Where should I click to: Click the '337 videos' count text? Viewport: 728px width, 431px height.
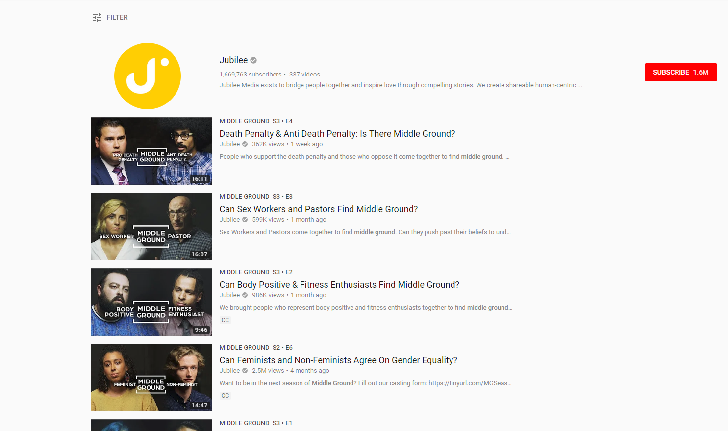(304, 75)
